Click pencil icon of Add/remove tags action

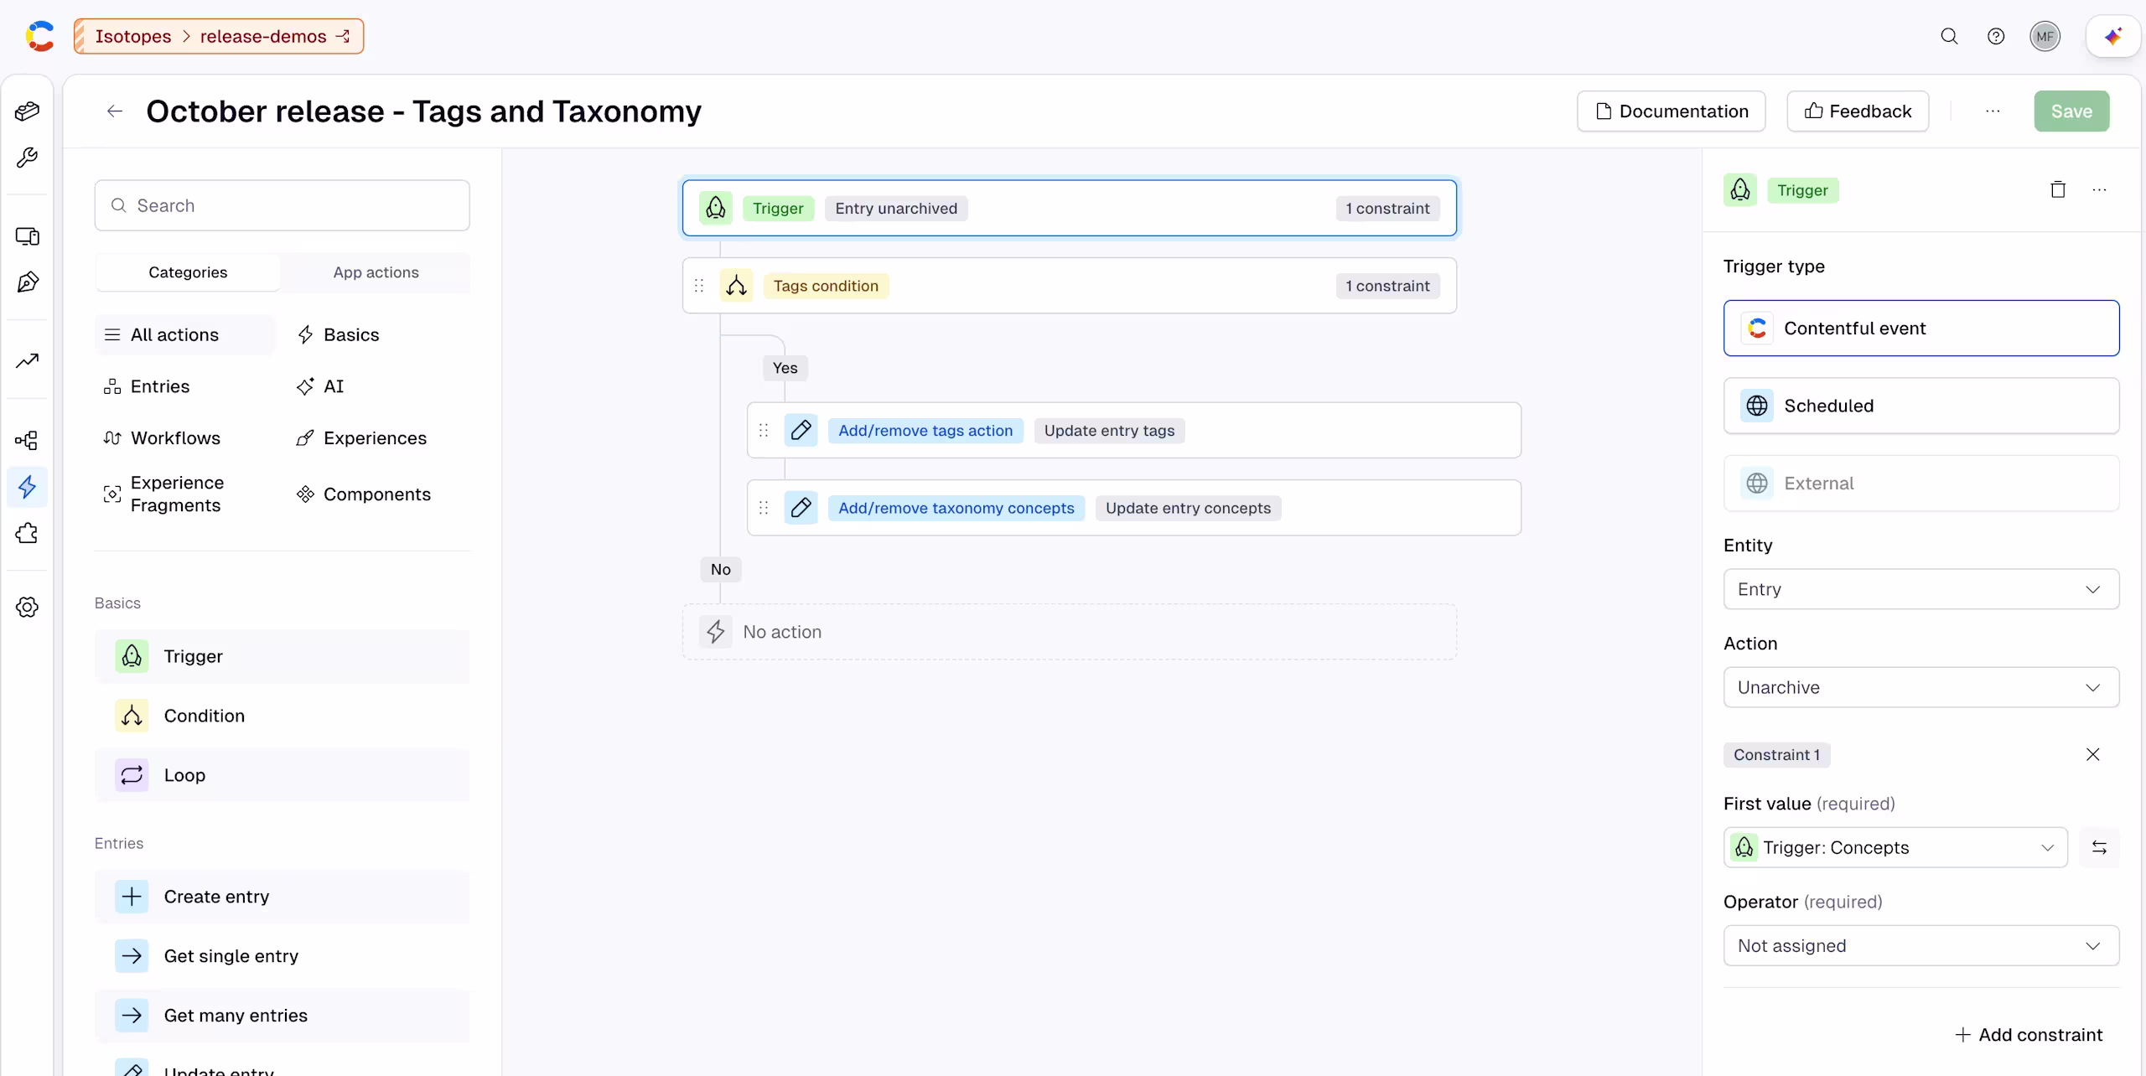tap(801, 430)
